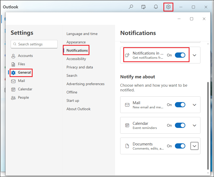Open Files settings from the sidebar
214x177 pixels.
pos(22,64)
